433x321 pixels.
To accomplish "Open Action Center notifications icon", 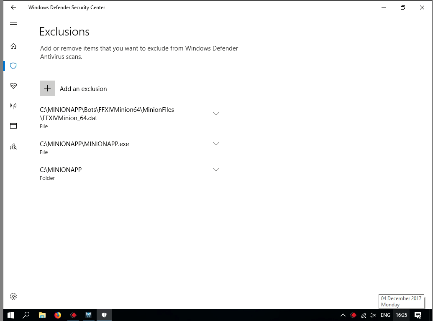I will tap(418, 315).
